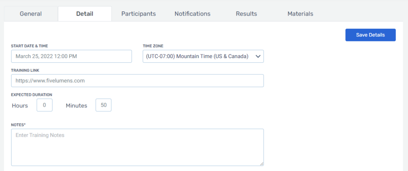
Task: Click into the Training Link field
Action: (x=137, y=81)
